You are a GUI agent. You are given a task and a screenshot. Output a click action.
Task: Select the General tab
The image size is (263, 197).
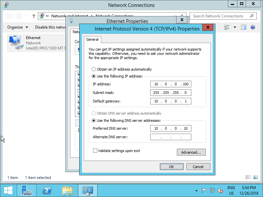click(92, 39)
